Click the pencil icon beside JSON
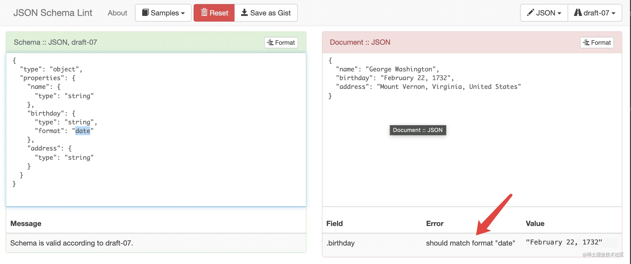 [x=530, y=13]
